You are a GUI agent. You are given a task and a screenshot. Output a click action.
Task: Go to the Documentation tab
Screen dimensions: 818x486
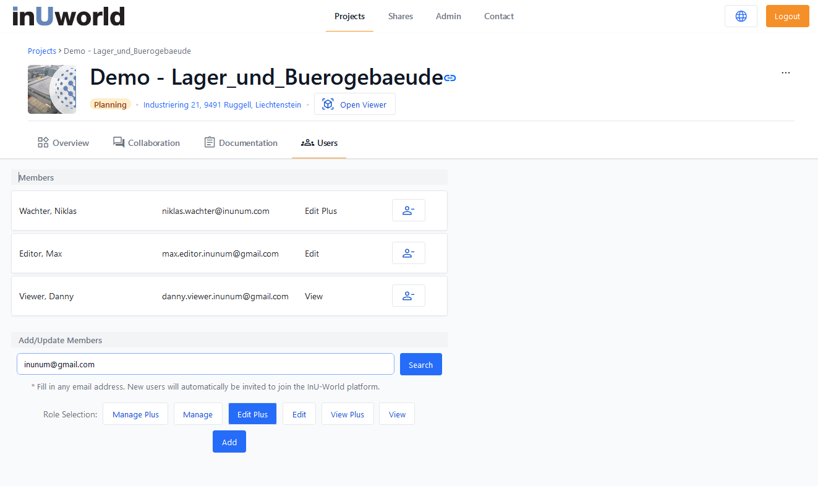click(241, 143)
